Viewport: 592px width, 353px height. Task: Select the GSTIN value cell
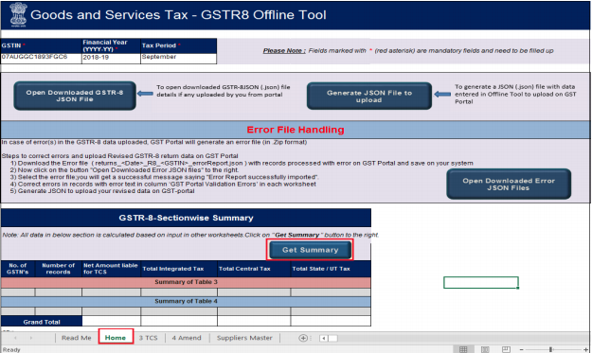[x=41, y=59]
